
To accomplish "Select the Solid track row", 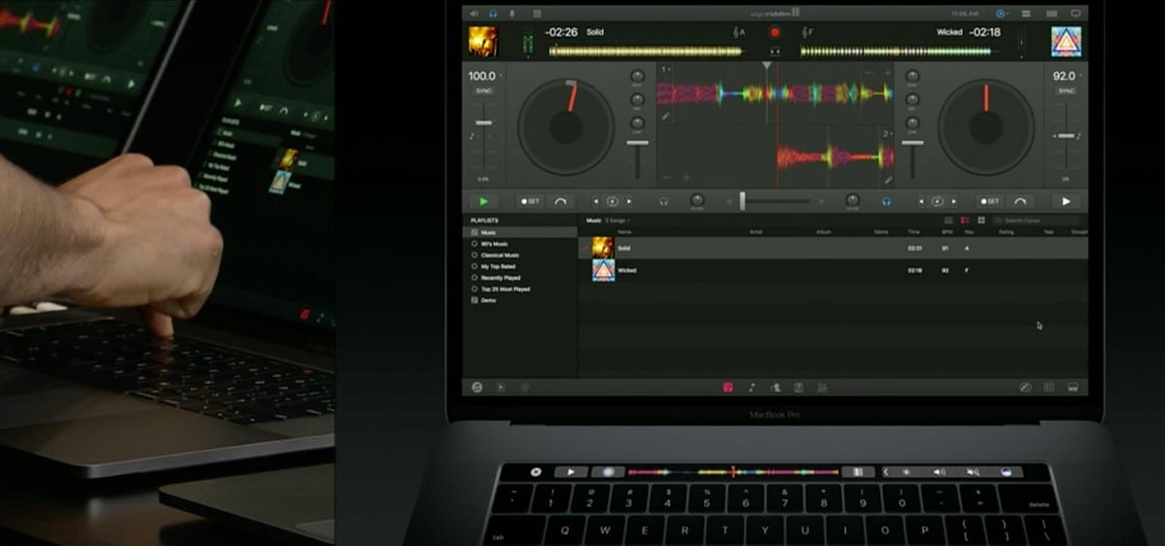I will [x=833, y=248].
